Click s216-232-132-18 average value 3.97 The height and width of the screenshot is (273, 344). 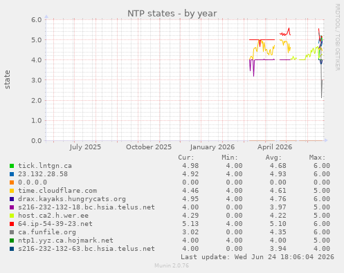(x=278, y=207)
